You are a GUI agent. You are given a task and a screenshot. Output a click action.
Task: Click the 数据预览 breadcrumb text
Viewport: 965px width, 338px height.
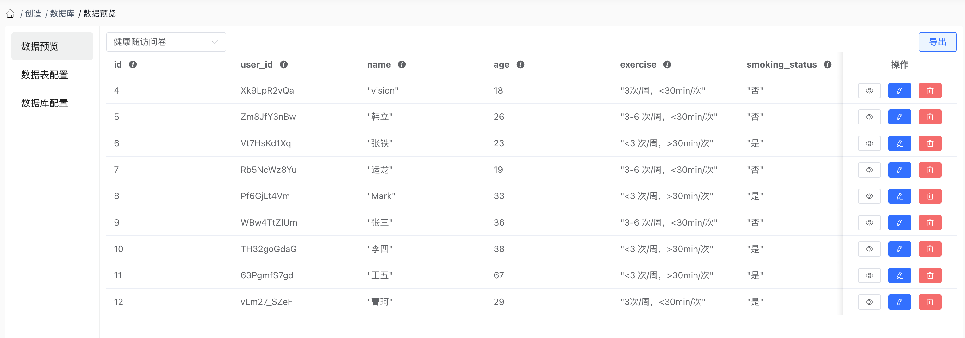point(99,14)
